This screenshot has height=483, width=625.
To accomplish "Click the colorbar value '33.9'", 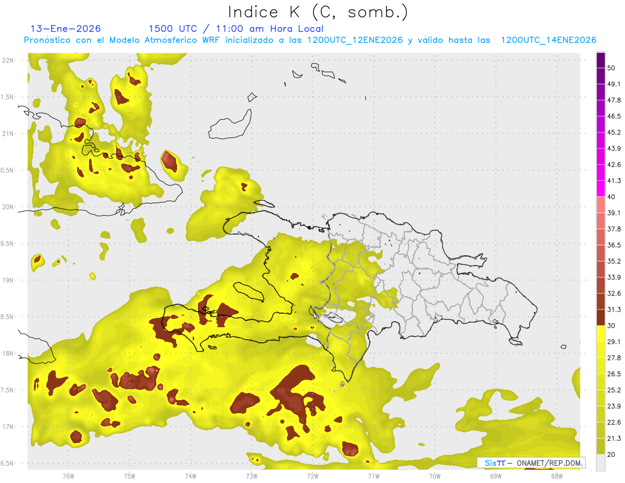I will click(614, 277).
